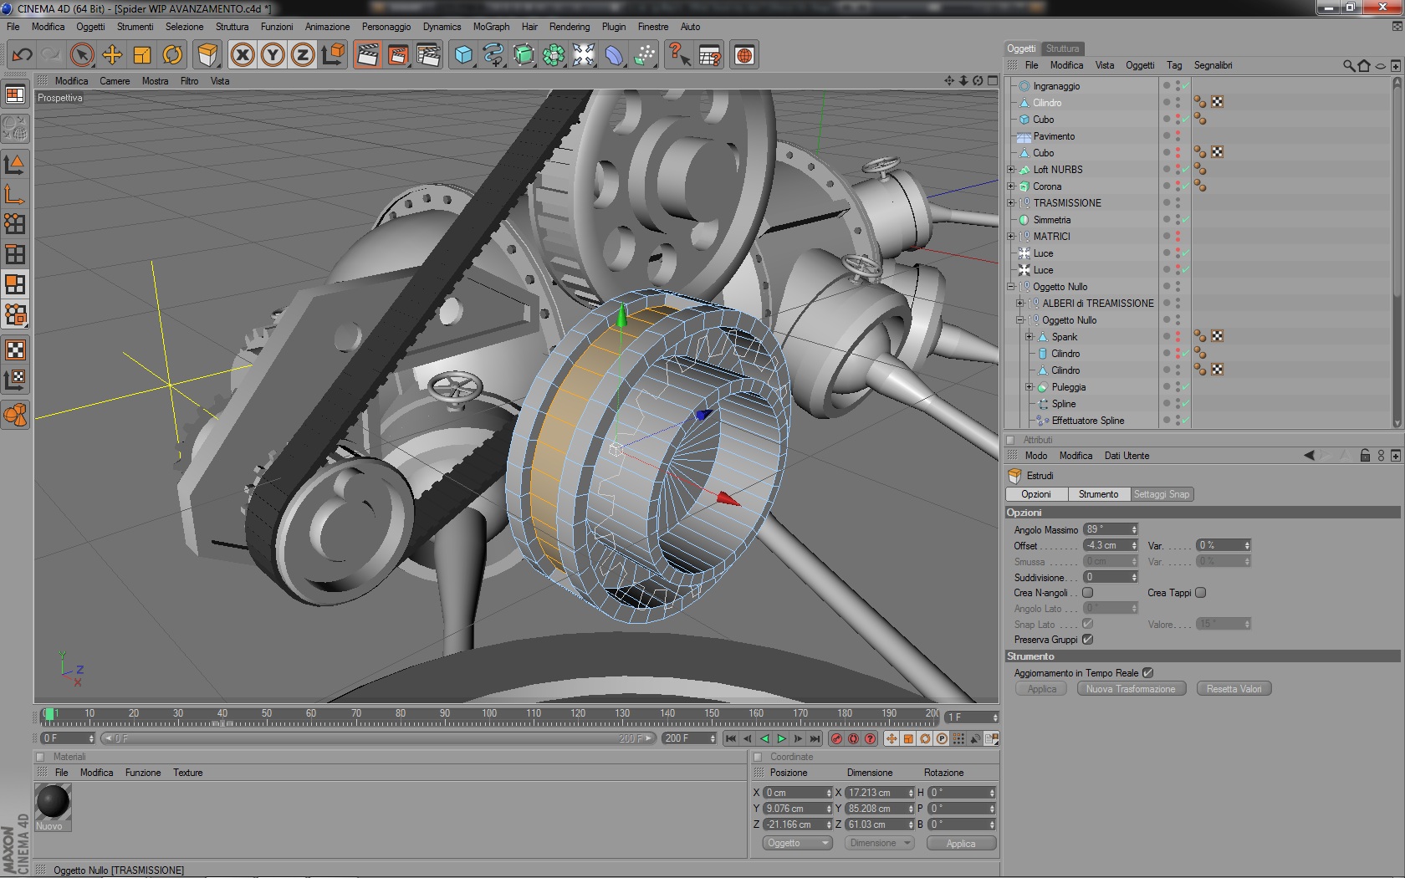Switch to the Strumento tab
The image size is (1405, 878).
click(x=1098, y=494)
